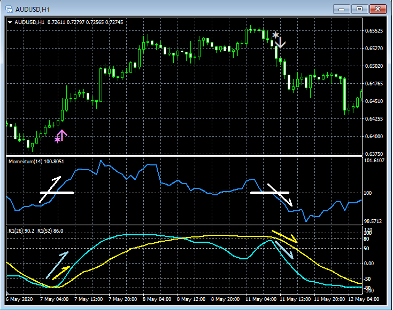The width and height of the screenshot is (393, 310).
Task: Click price level 0.64000 on scale
Action: pyautogui.click(x=374, y=137)
